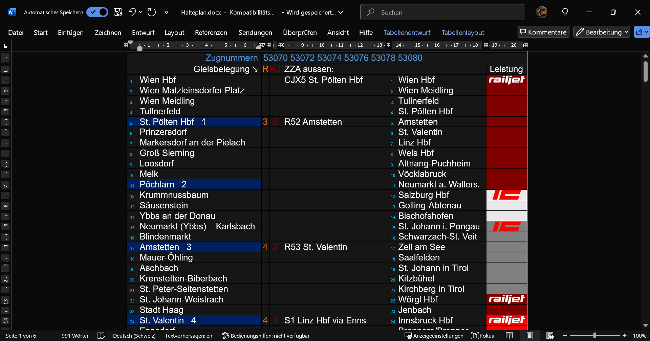Click the hanging indent marker on ruler
The width and height of the screenshot is (650, 341).
pyautogui.click(x=140, y=48)
